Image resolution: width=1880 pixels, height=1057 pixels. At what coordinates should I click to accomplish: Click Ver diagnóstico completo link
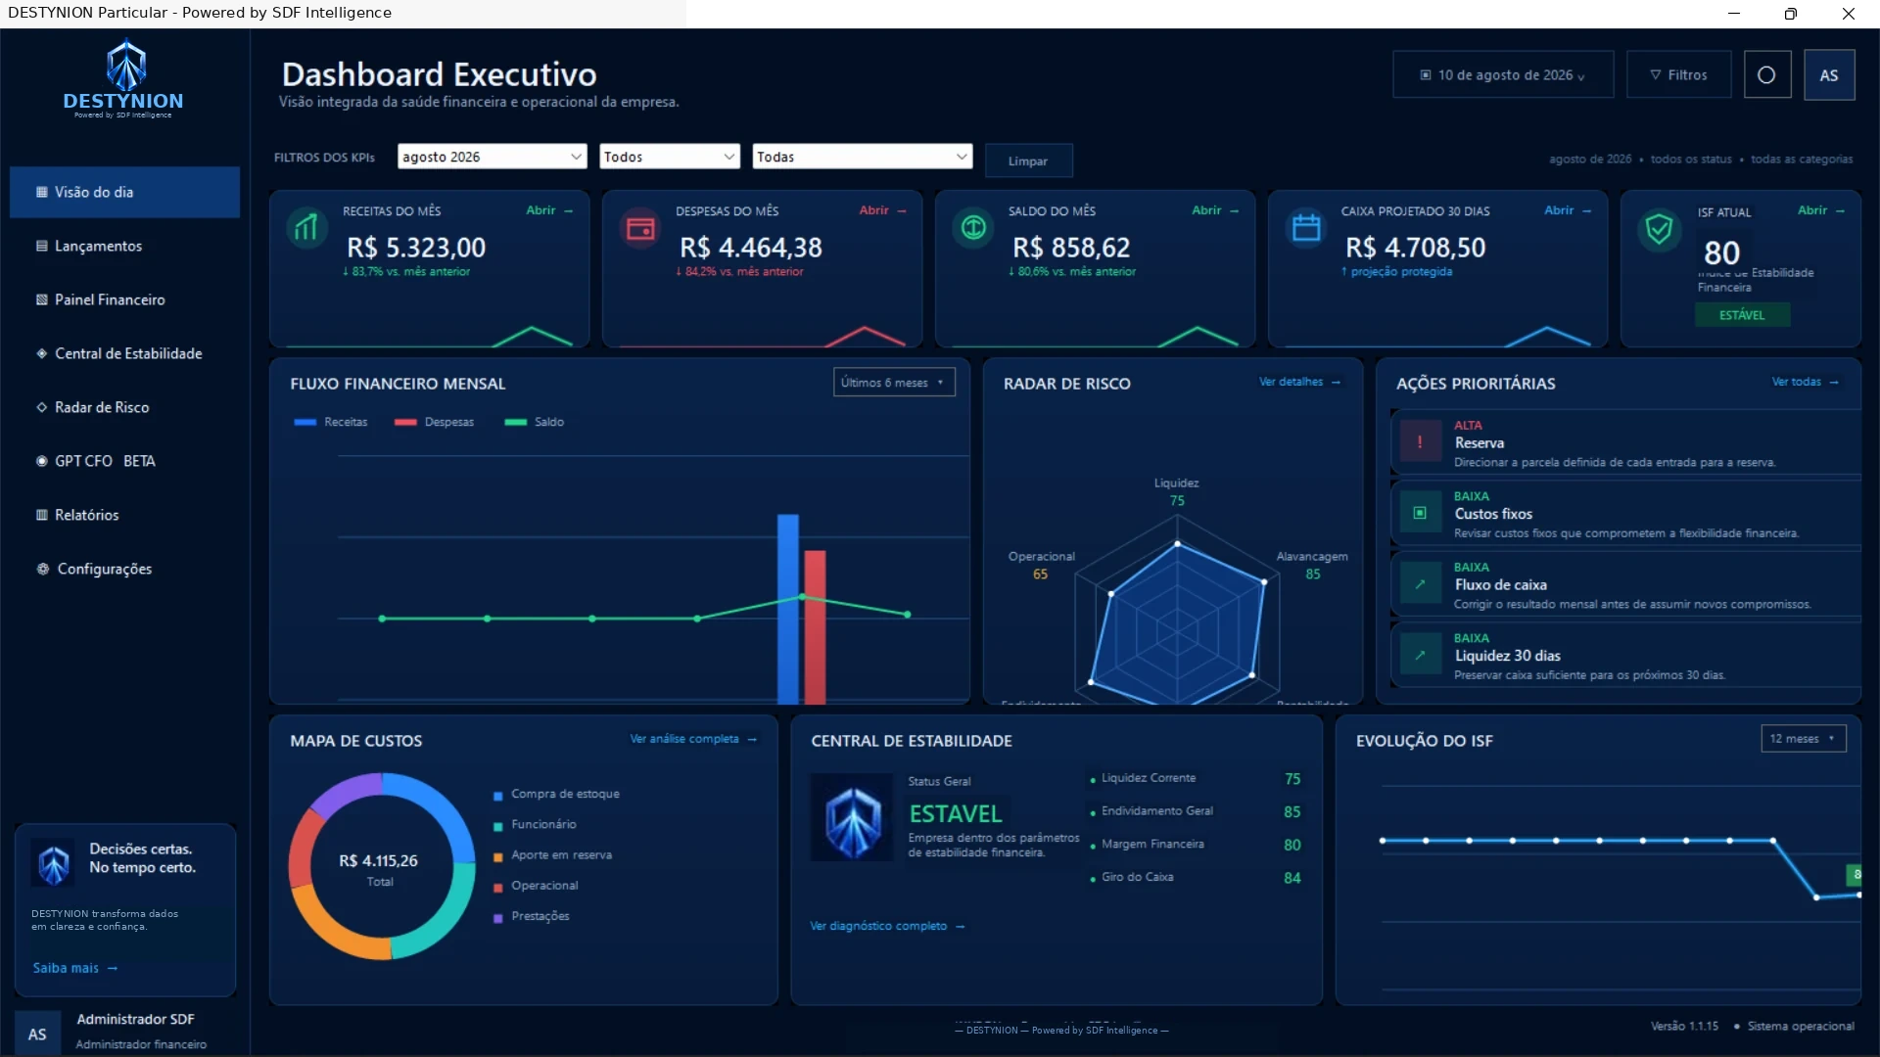click(887, 926)
